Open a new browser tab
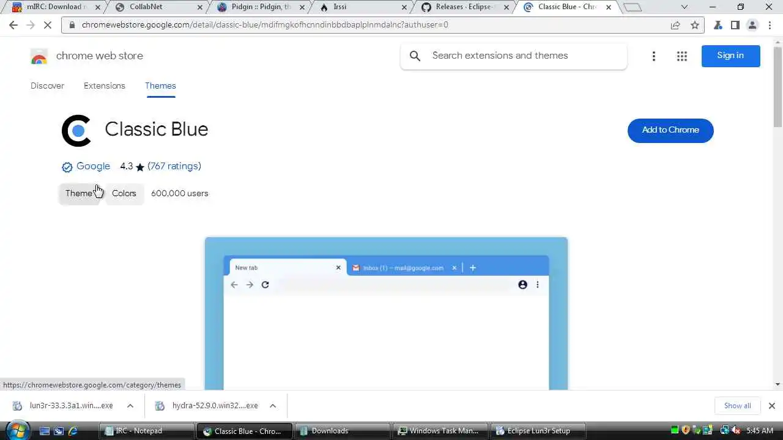 [x=633, y=7]
